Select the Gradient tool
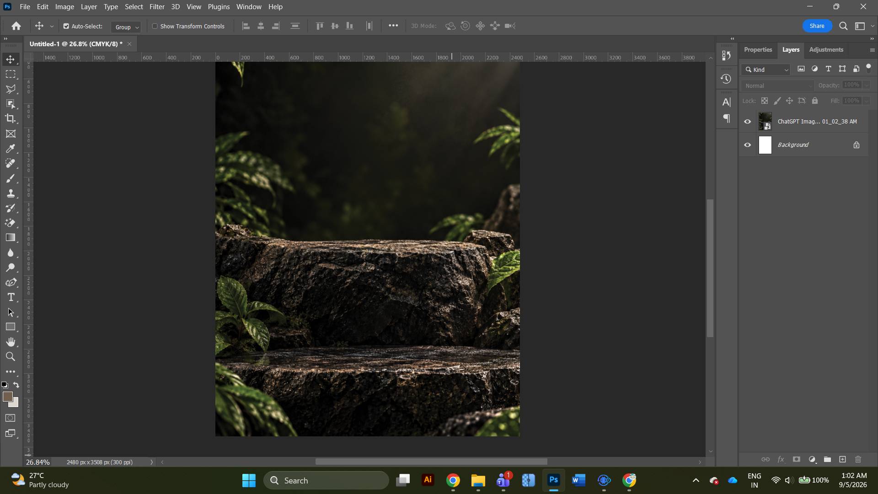878x494 pixels. [x=11, y=238]
